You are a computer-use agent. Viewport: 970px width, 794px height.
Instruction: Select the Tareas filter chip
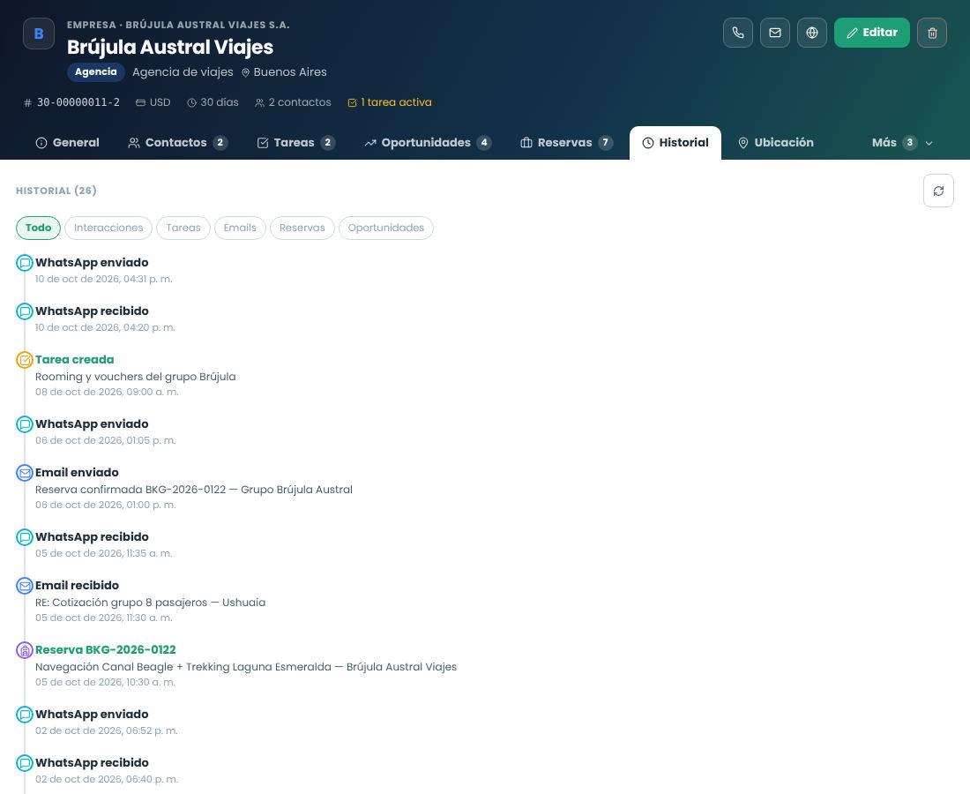pyautogui.click(x=183, y=228)
